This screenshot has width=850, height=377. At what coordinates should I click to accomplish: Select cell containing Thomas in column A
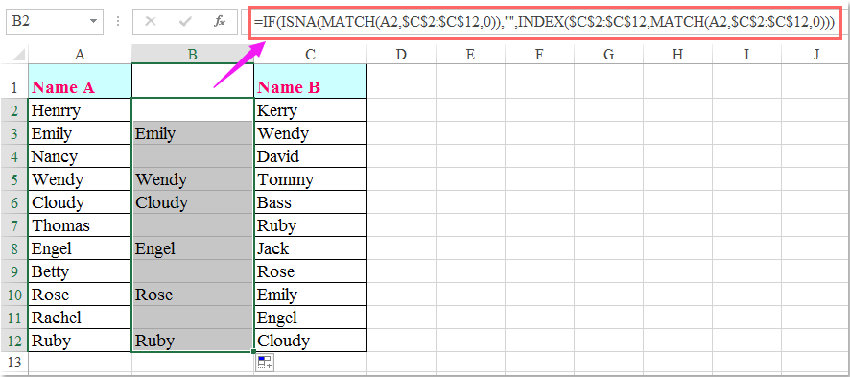(80, 225)
